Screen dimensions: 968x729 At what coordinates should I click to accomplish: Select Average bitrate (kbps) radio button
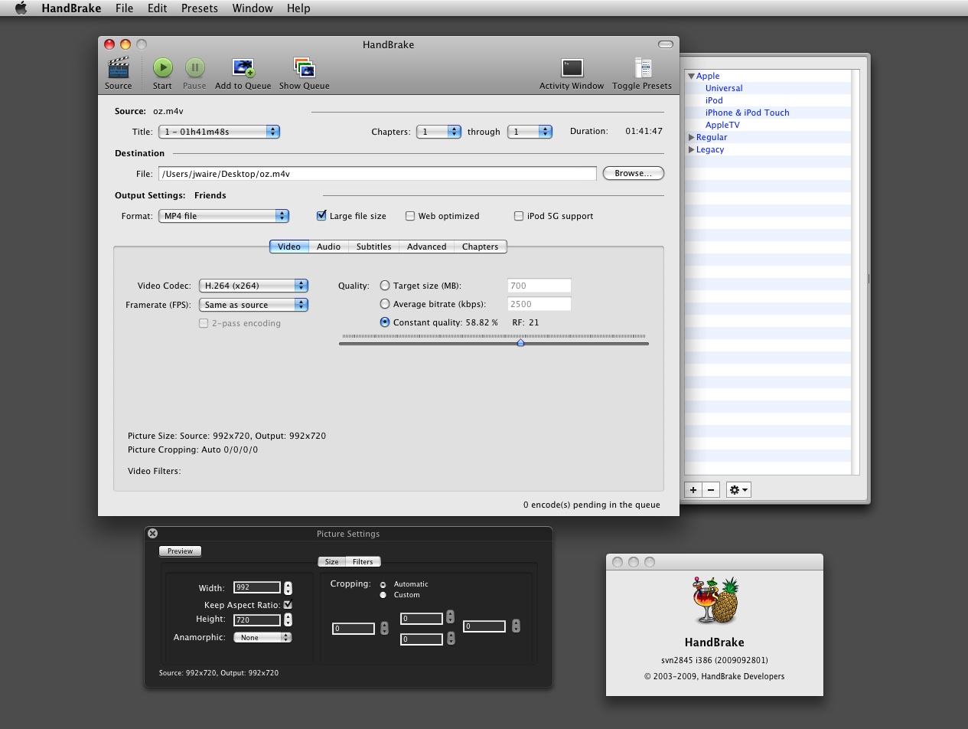point(385,304)
